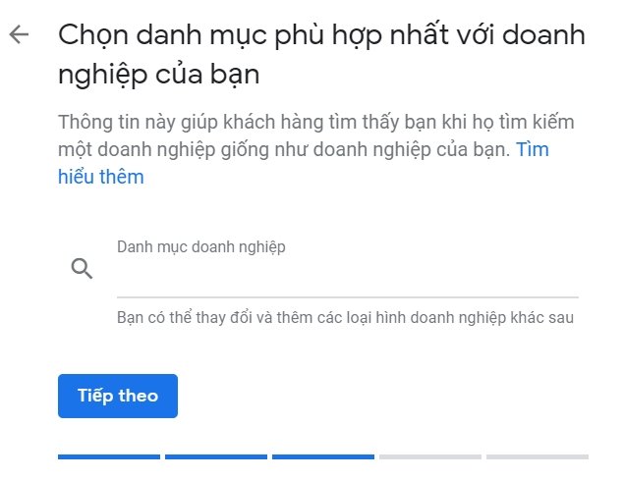Go back using the left arrow icon

19,35
